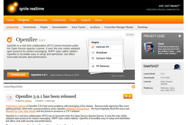Click the Snapshot camera lens icon
188x125 pixels.
coord(177,66)
